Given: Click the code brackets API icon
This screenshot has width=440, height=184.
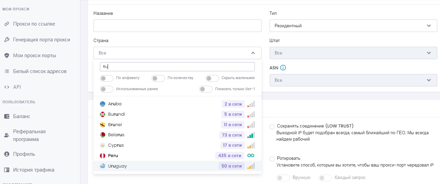Looking at the screenshot, I should 6,87.
